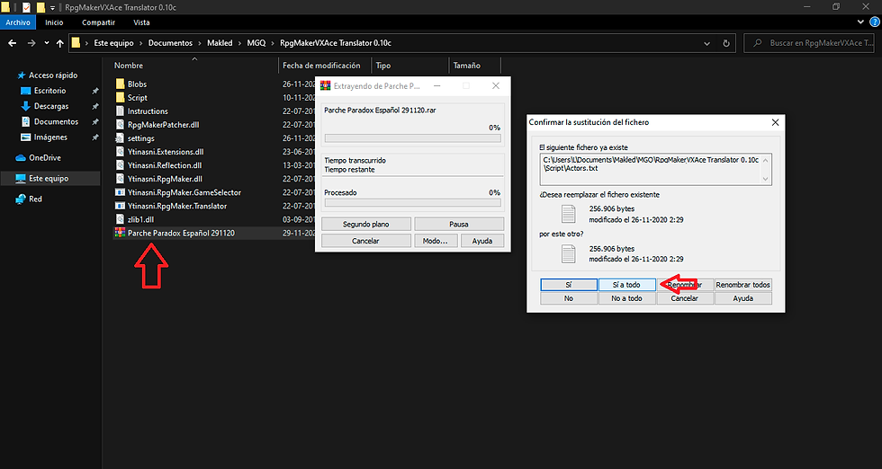Expand the ribbon with the chevron
This screenshot has height=469, width=882.
(x=860, y=22)
